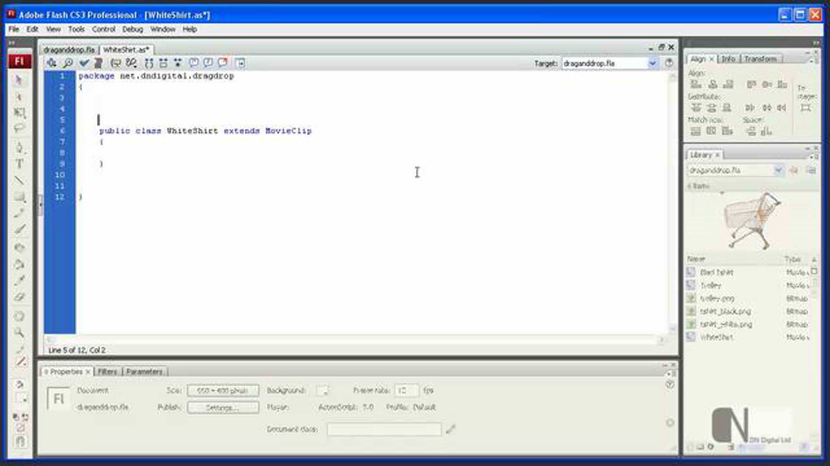Click the Check Syntax checkmark icon
The image size is (830, 466).
tap(84, 63)
